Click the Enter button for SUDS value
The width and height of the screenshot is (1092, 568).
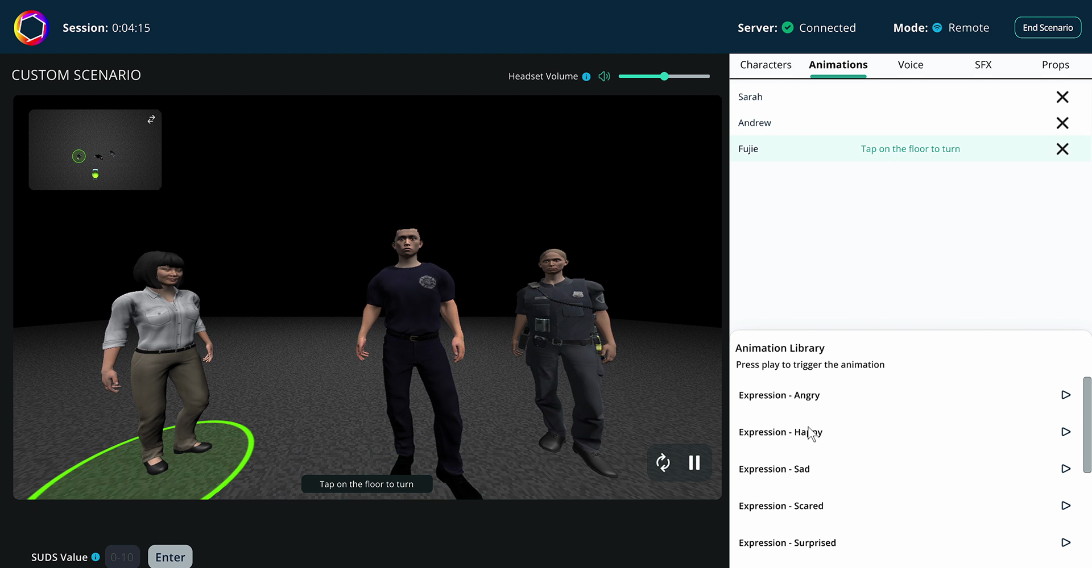170,557
